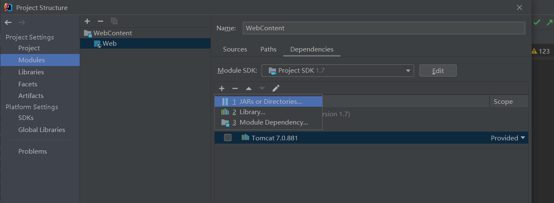Switch to the Sources tab
The height and width of the screenshot is (203, 554).
(235, 49)
